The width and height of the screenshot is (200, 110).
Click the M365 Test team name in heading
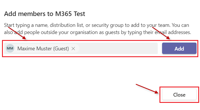[70, 14]
